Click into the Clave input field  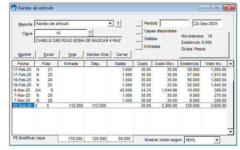(61, 33)
